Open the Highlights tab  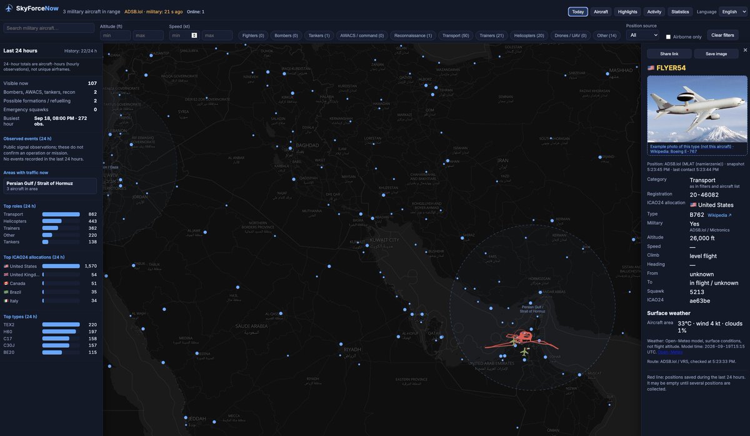(x=627, y=11)
